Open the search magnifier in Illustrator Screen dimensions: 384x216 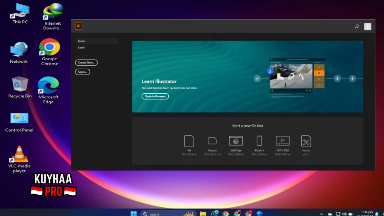[357, 26]
